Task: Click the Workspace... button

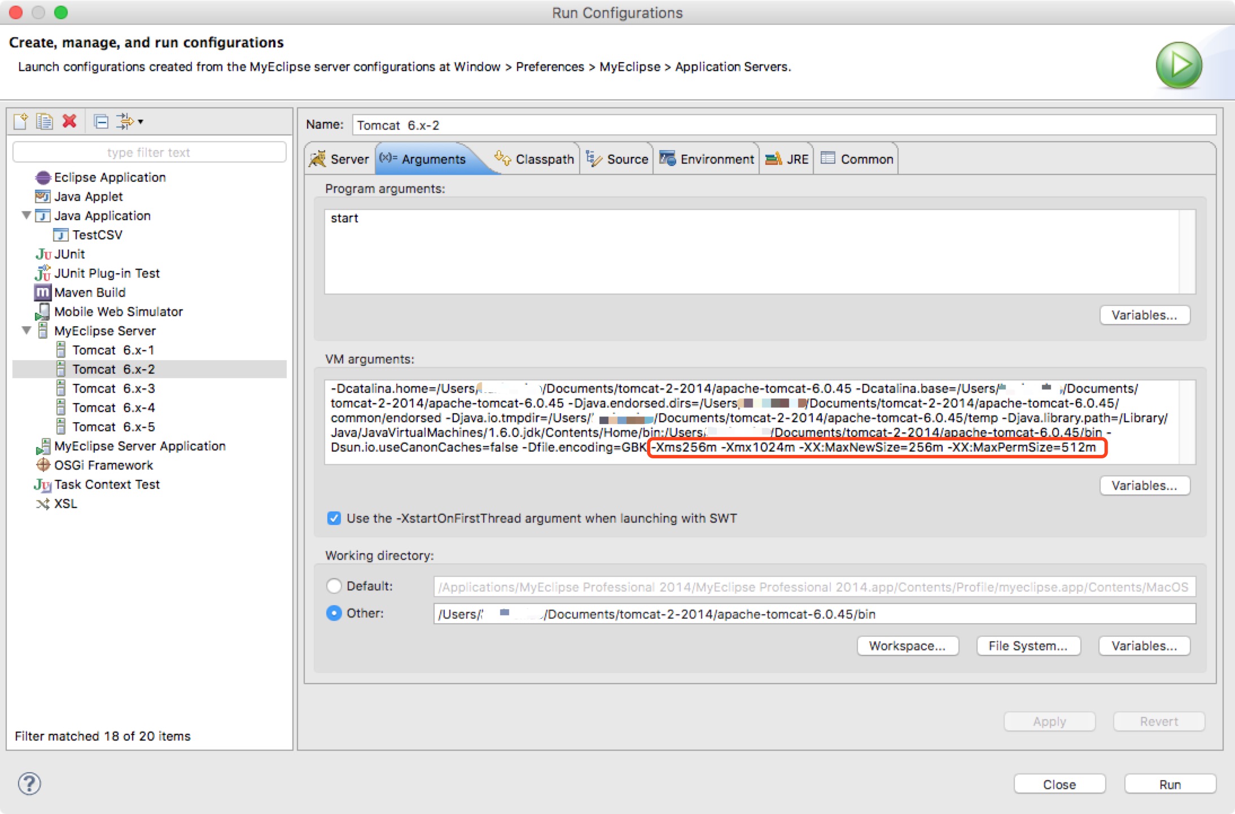Action: tap(908, 646)
